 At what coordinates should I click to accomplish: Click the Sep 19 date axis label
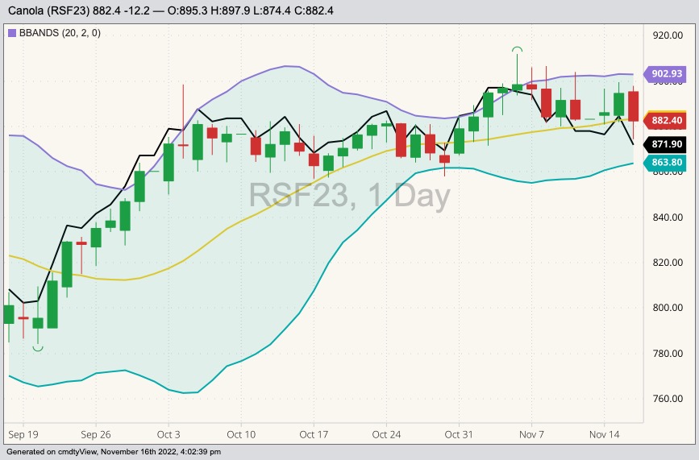tap(23, 433)
